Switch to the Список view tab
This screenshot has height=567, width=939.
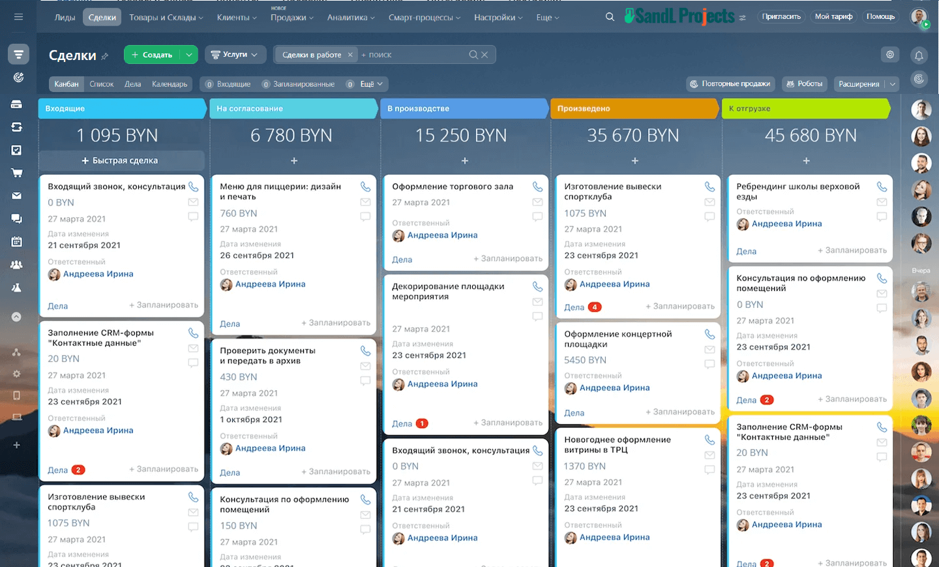102,84
